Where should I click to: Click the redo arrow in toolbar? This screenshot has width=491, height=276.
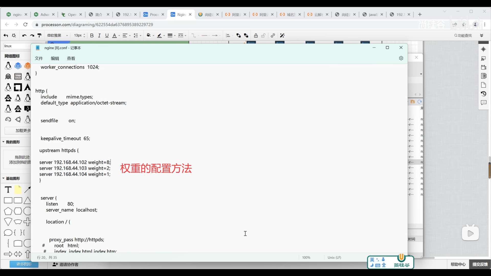(32, 36)
